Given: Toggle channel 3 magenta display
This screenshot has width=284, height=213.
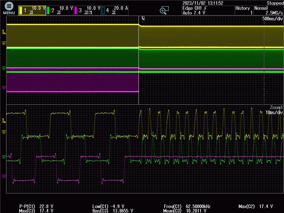Looking at the screenshot, I should click(87, 10).
